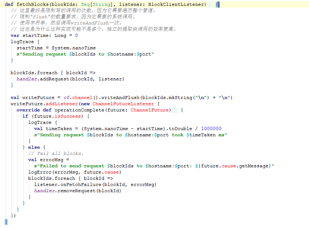This screenshot has width=309, height=228.
Task: Click the logError function call
Action: [40, 172]
